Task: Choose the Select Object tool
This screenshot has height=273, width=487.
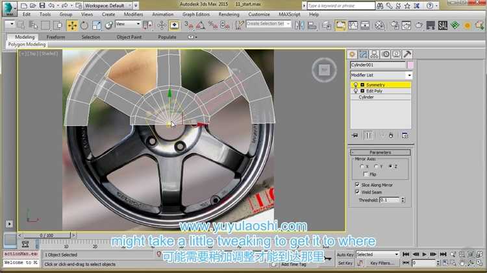Action: click(x=21, y=25)
